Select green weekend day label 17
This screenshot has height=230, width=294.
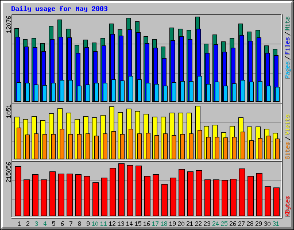(155, 224)
